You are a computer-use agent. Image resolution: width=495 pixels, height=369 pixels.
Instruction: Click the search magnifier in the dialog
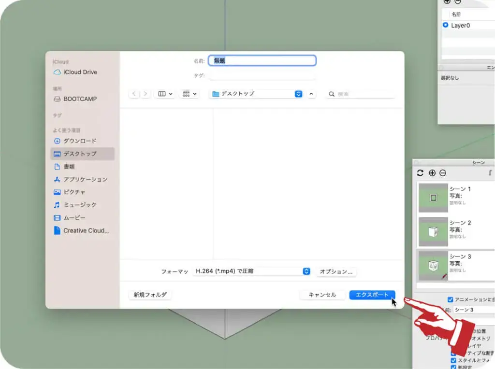(x=331, y=93)
